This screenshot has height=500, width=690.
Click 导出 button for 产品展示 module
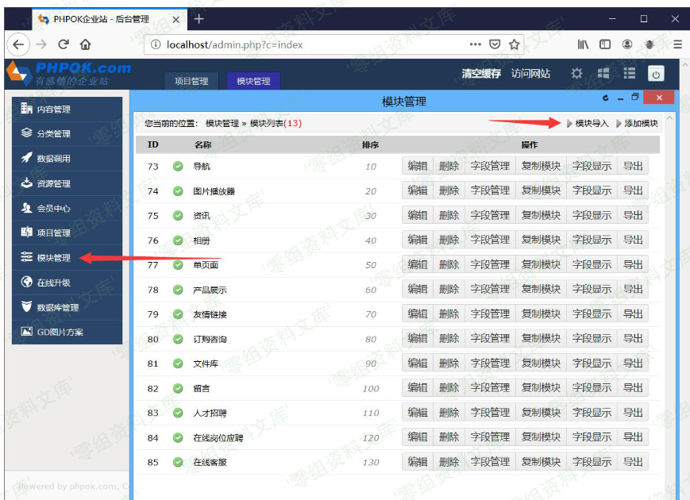(x=633, y=290)
